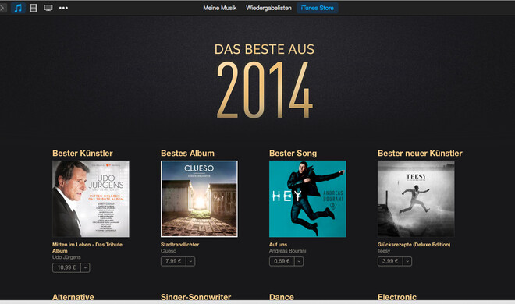
Task: Click the Bester Künstler heading
Action: tap(83, 153)
